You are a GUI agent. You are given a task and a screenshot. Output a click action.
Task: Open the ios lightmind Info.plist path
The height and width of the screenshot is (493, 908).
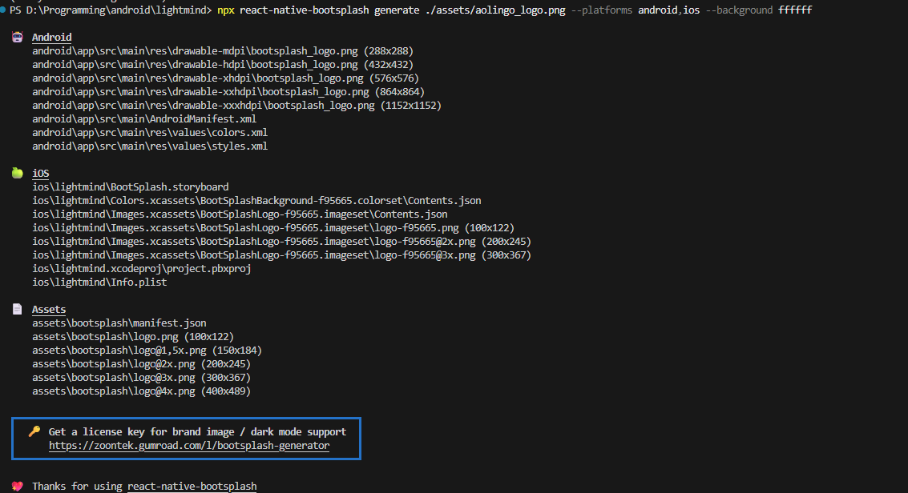[x=99, y=282]
